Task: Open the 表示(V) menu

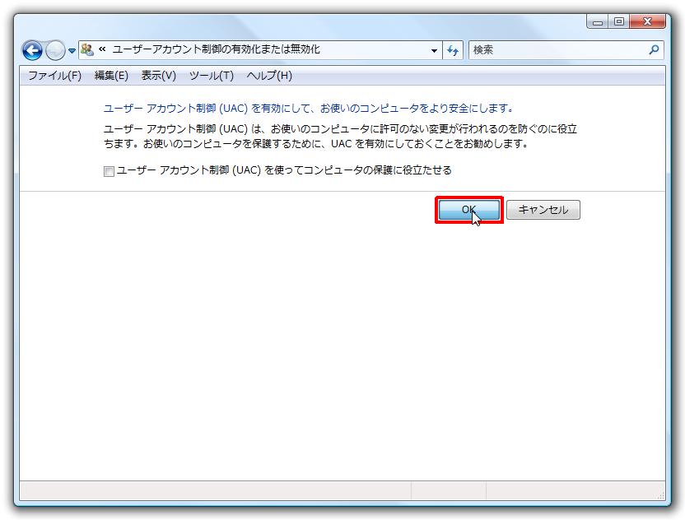Action: coord(158,76)
